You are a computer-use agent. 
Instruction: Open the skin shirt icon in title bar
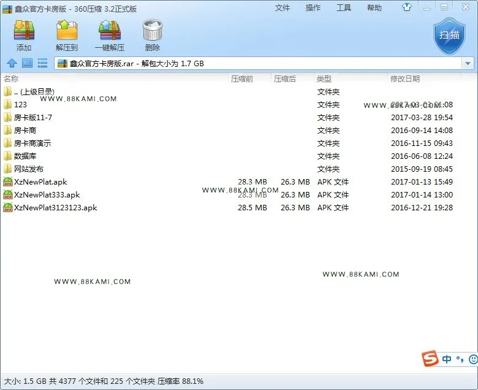click(406, 7)
